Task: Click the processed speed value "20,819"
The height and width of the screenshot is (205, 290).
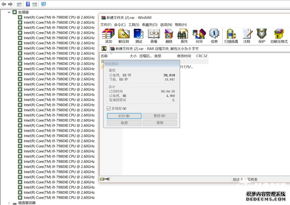Action: pyautogui.click(x=169, y=75)
